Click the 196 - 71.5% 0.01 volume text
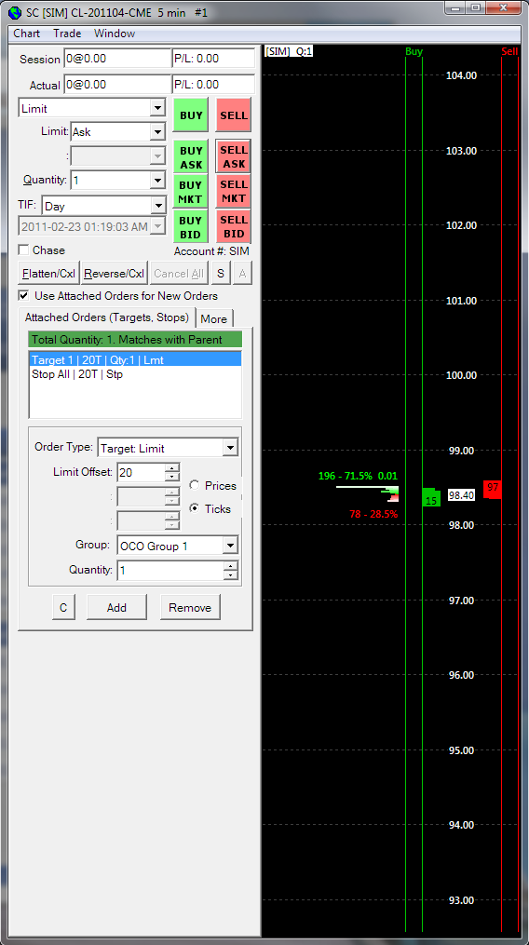 (359, 476)
